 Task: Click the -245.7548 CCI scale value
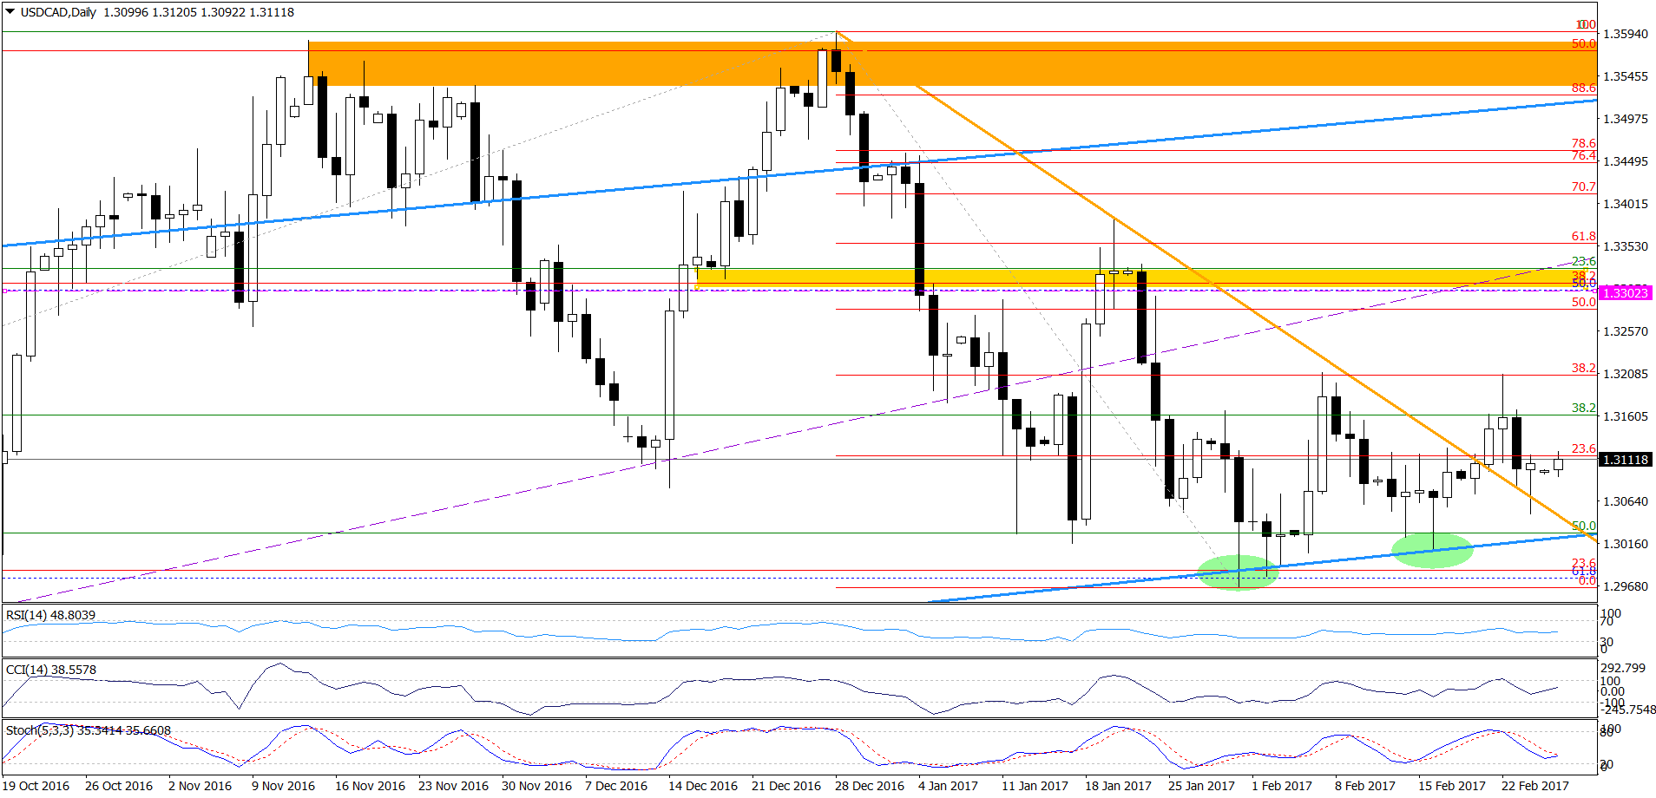click(x=1627, y=710)
